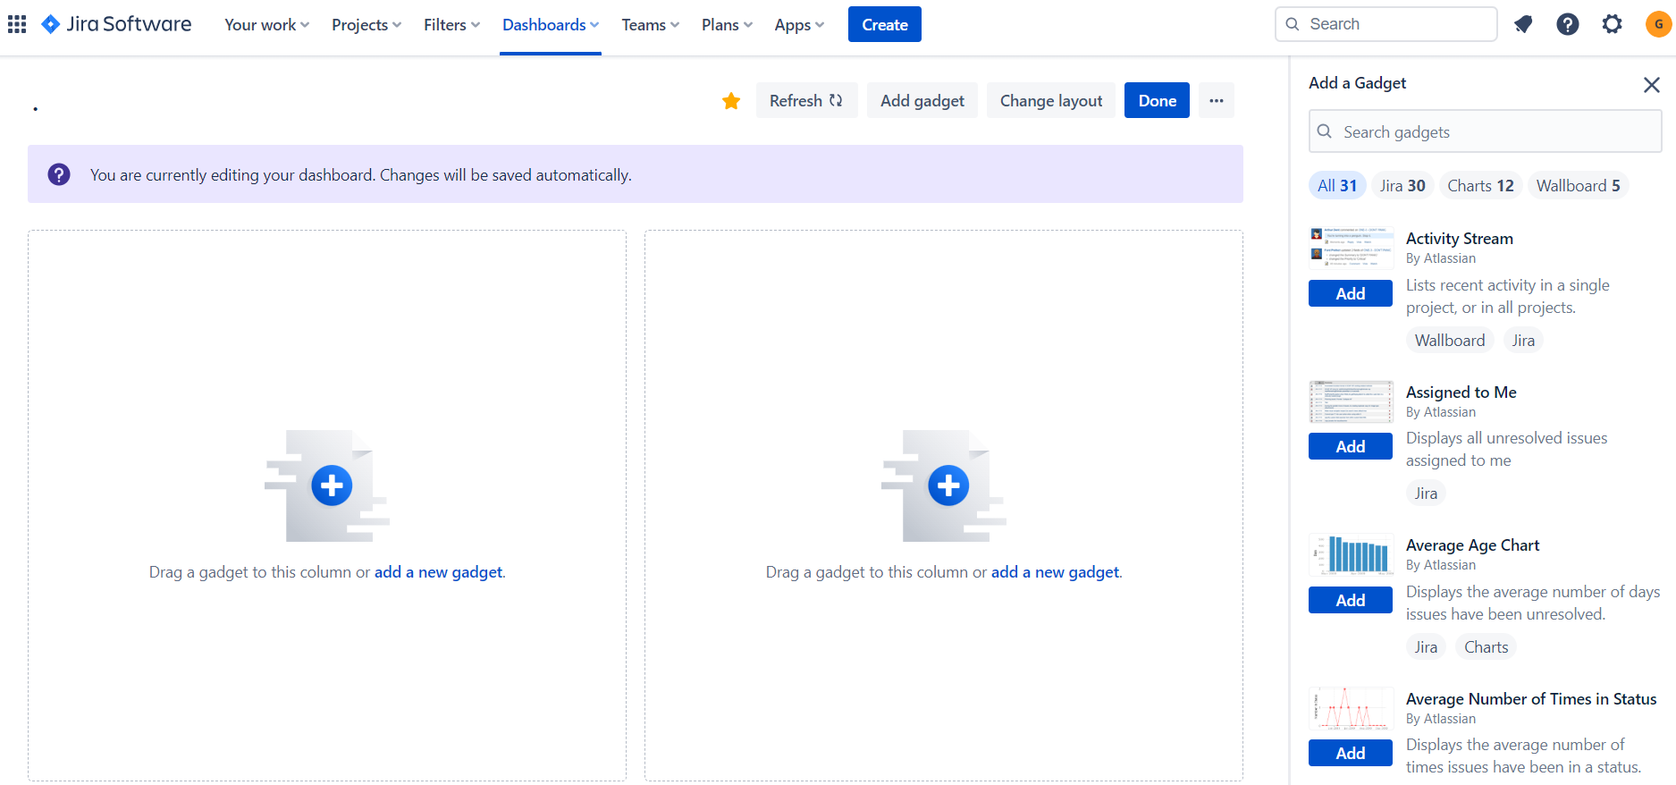Image resolution: width=1676 pixels, height=785 pixels.
Task: Close the Add a Gadget panel
Action: tap(1651, 84)
